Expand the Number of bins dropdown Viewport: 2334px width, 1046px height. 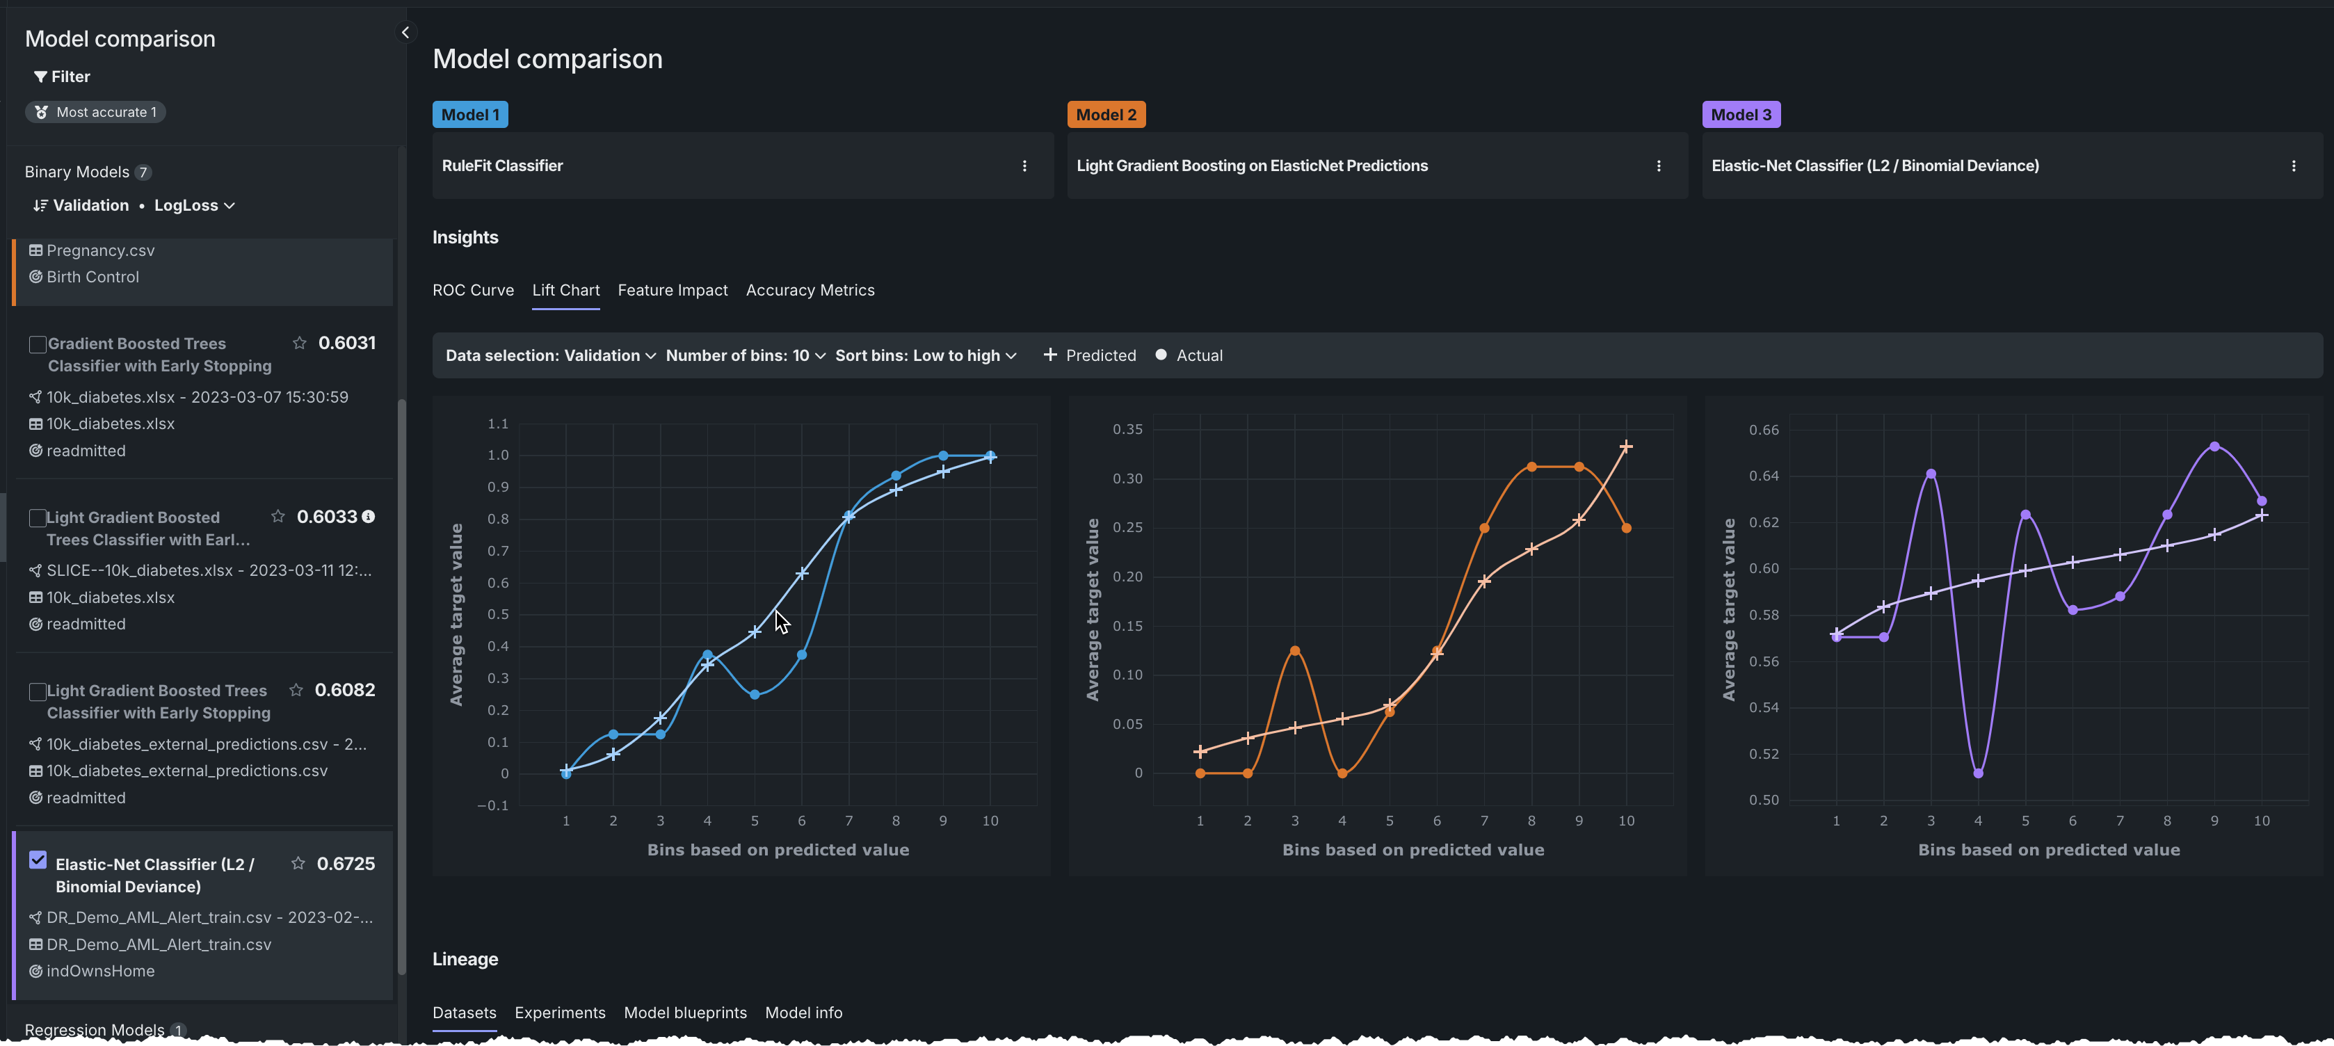click(745, 355)
